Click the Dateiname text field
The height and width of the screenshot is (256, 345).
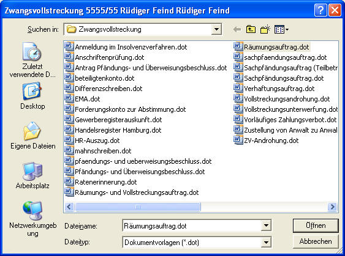(x=192, y=225)
